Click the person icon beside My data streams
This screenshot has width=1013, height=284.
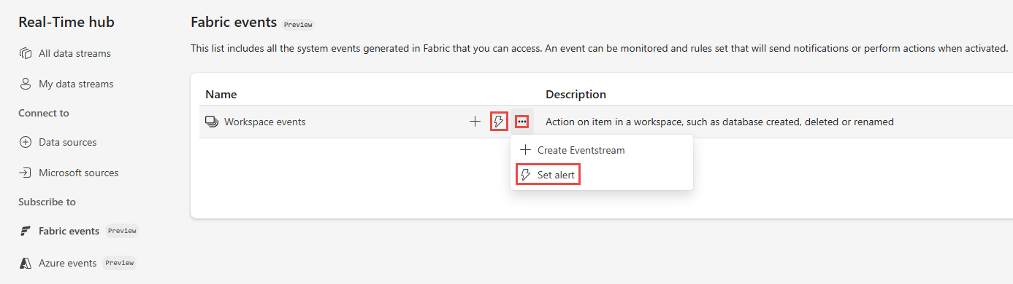[25, 84]
